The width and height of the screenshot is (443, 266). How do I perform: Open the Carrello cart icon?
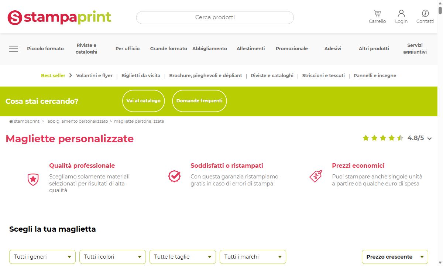point(377,14)
